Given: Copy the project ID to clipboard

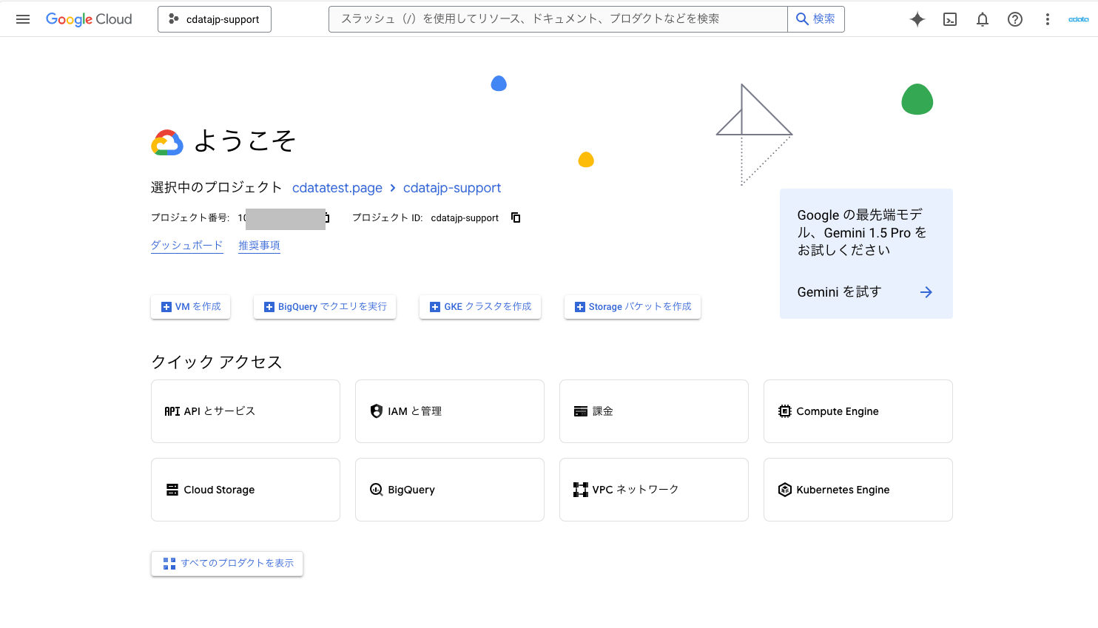Looking at the screenshot, I should pos(516,217).
